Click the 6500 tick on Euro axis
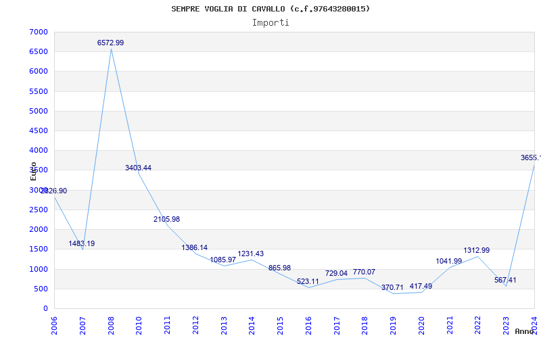This screenshot has height=338, width=541. 39,52
